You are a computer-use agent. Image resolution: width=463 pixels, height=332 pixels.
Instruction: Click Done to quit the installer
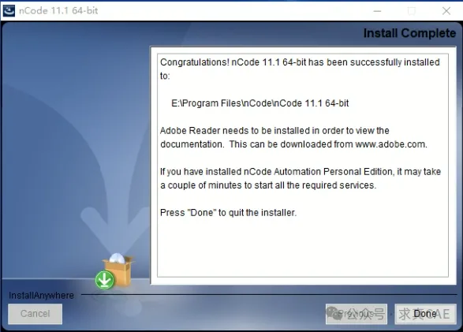[425, 314]
